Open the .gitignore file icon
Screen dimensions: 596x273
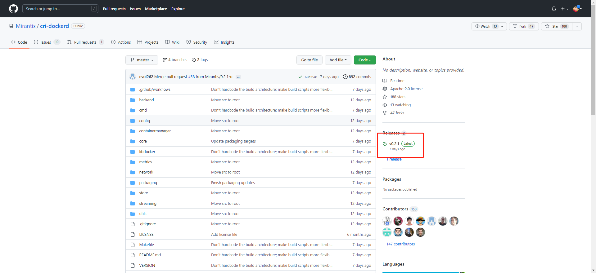tap(133, 224)
